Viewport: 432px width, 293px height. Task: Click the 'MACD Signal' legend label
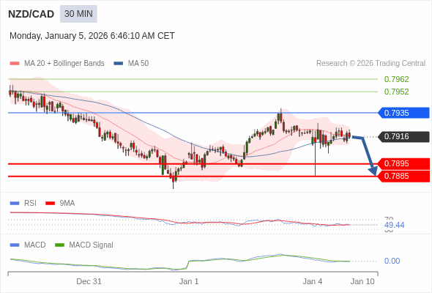92,245
